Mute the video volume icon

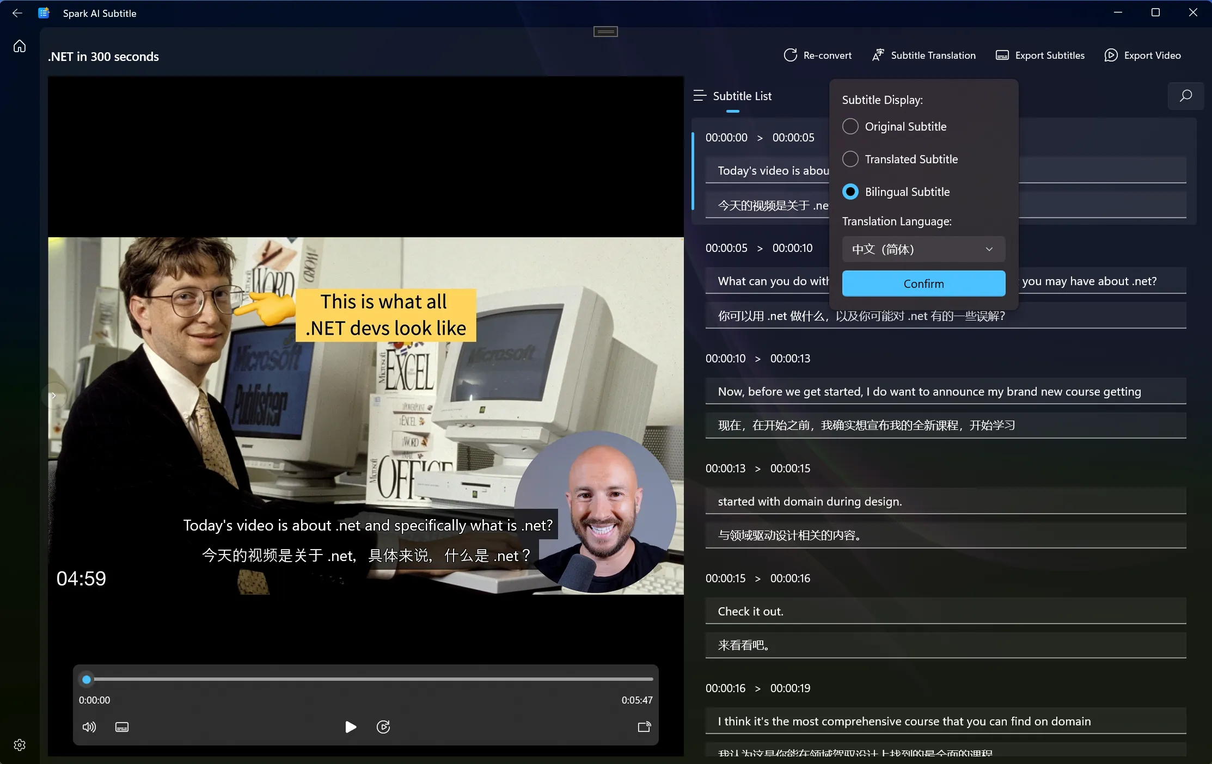tap(89, 727)
